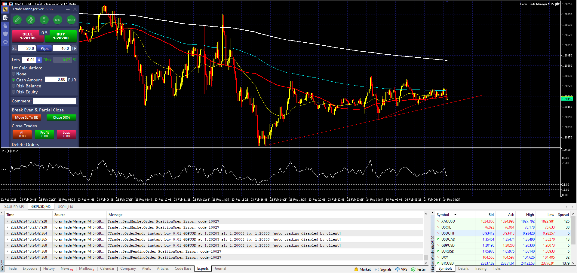Click the Move SL To BE button
This screenshot has width=577, height=273.
click(26, 117)
